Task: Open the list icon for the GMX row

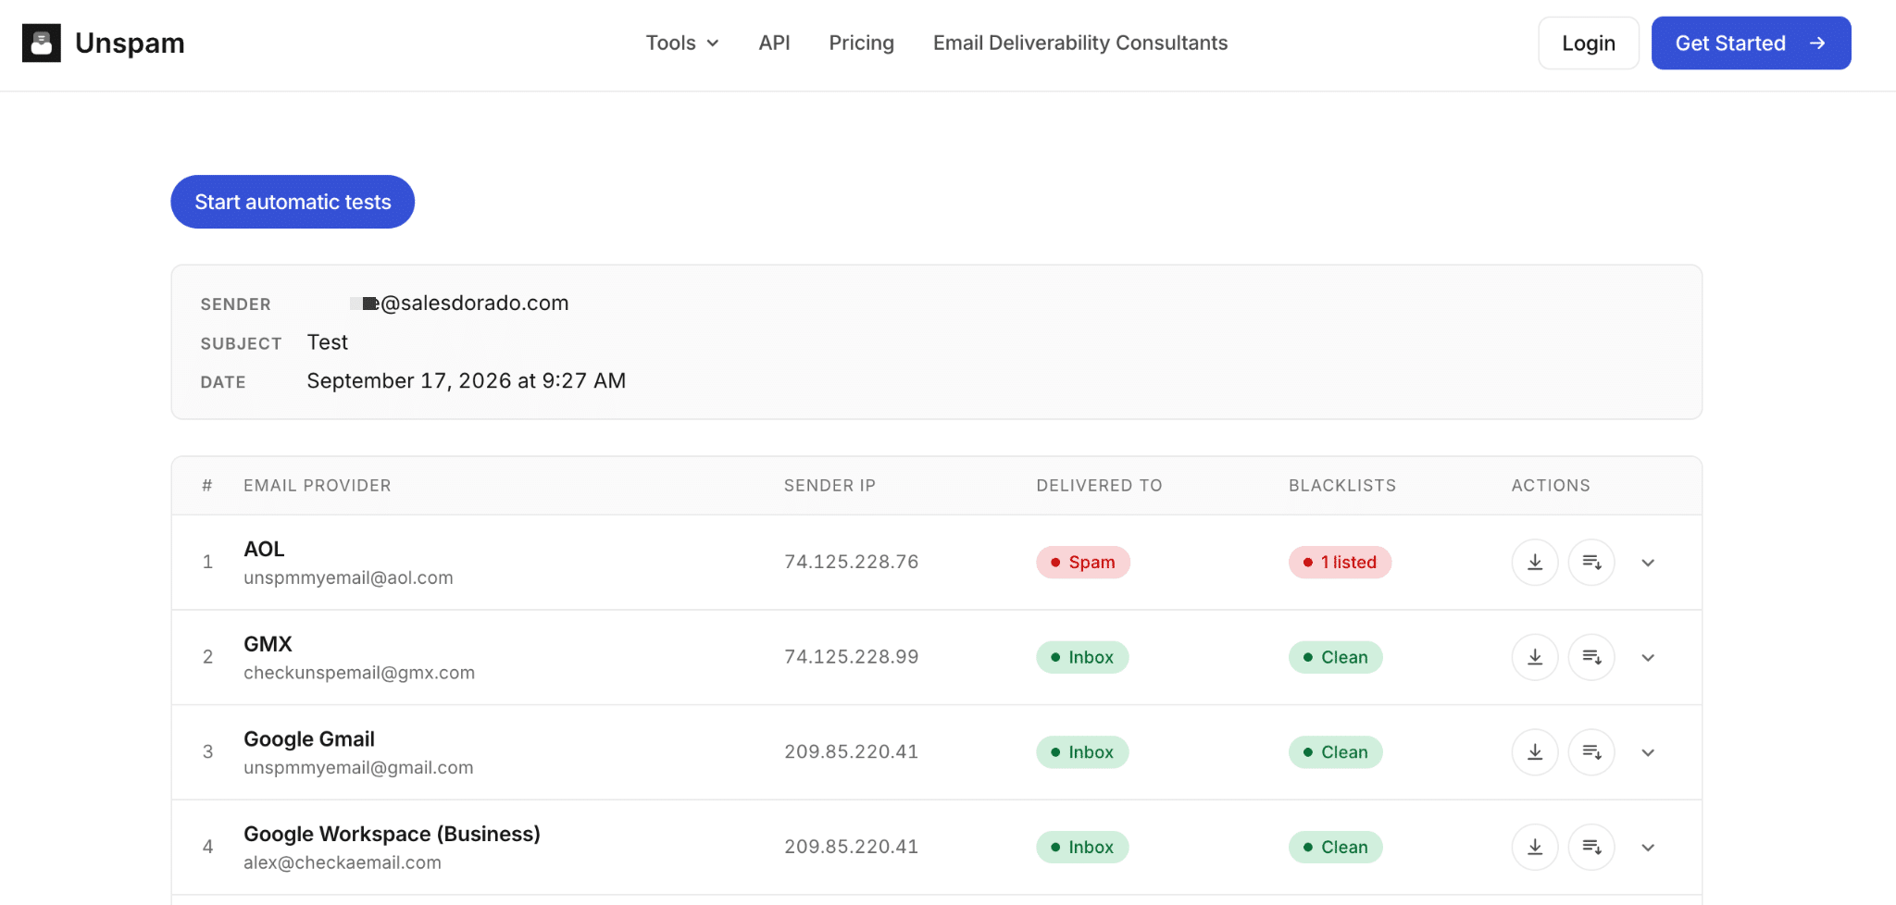Action: 1591,657
